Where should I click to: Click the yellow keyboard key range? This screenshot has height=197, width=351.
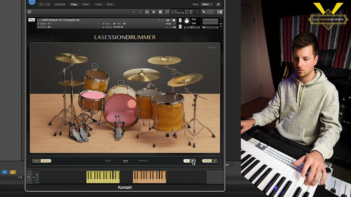103,177
